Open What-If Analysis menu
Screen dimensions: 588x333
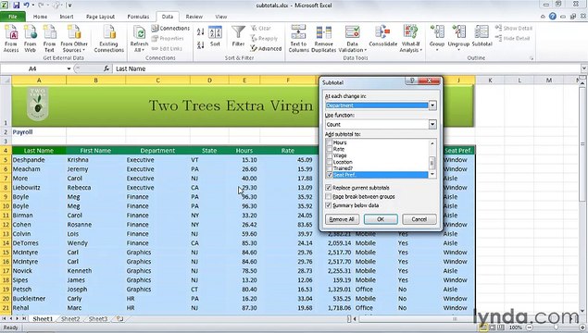411,38
